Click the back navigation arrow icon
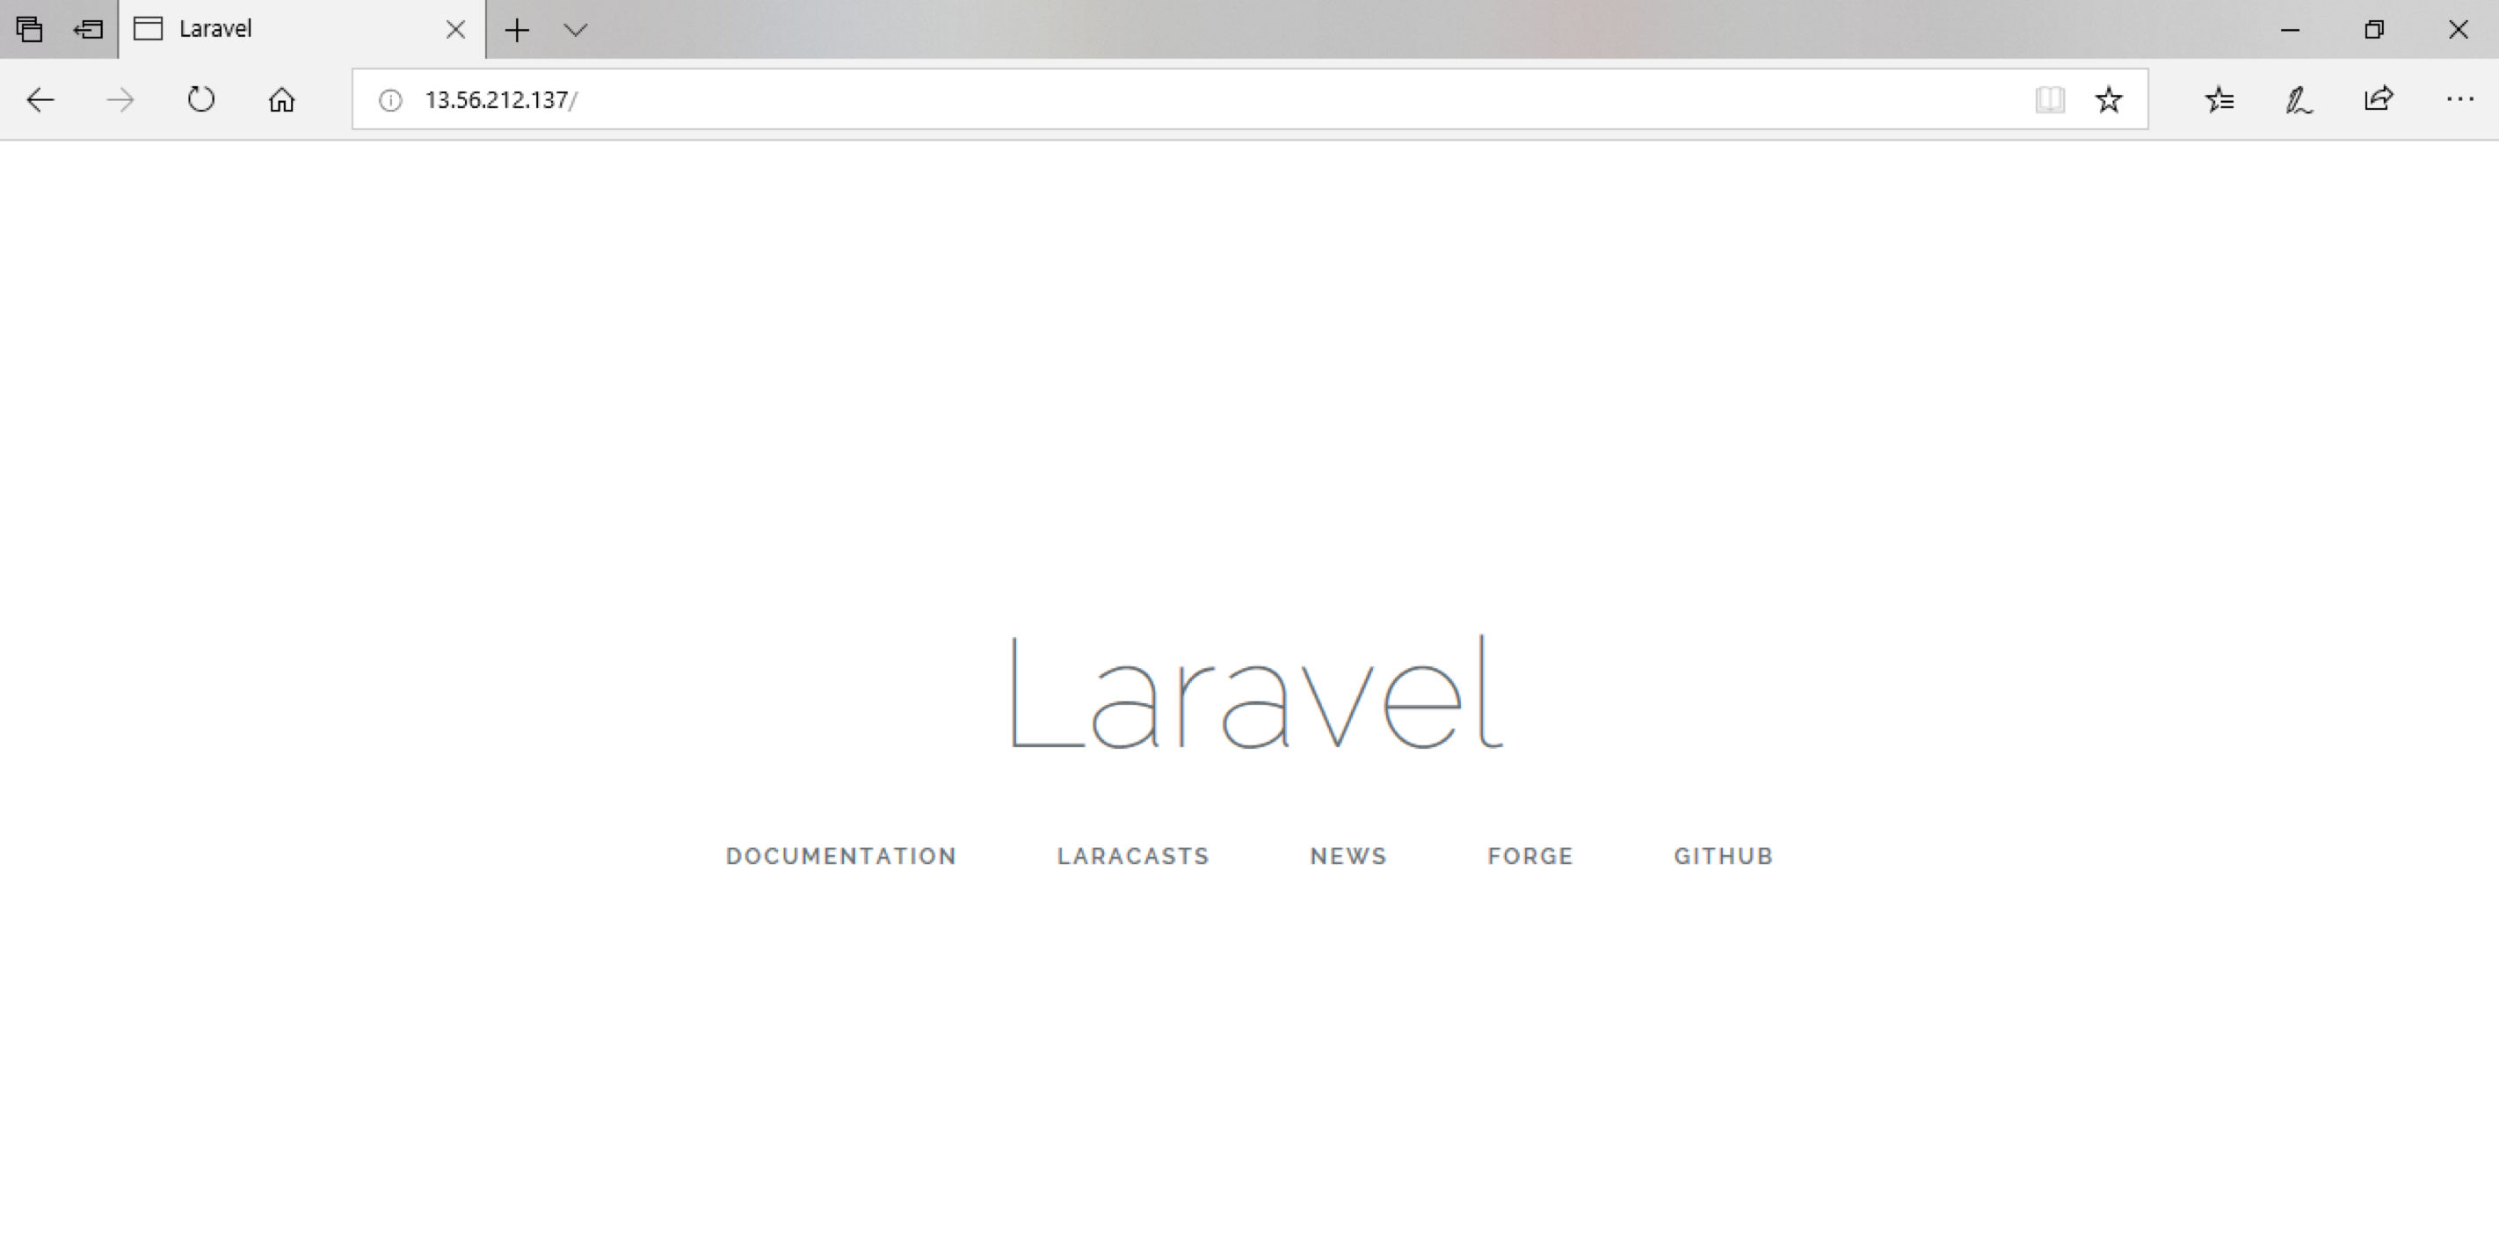 pyautogui.click(x=39, y=99)
